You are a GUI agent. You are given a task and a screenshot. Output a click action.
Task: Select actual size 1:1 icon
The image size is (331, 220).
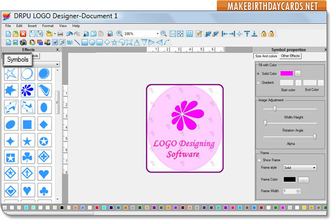[x=173, y=34]
